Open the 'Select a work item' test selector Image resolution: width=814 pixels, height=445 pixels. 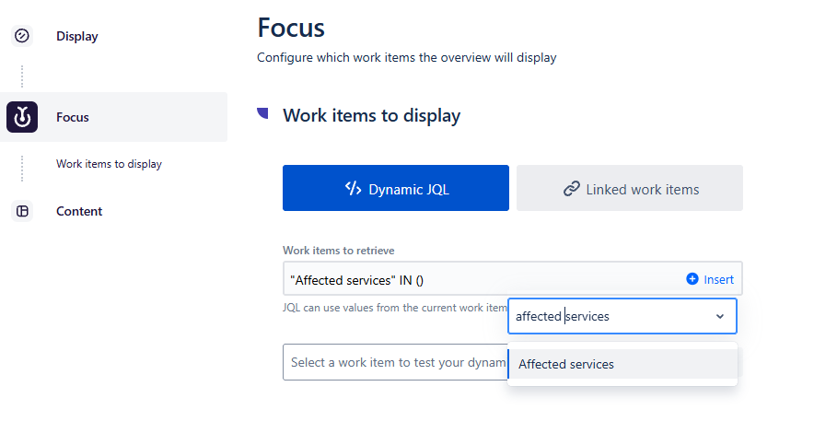pos(394,362)
